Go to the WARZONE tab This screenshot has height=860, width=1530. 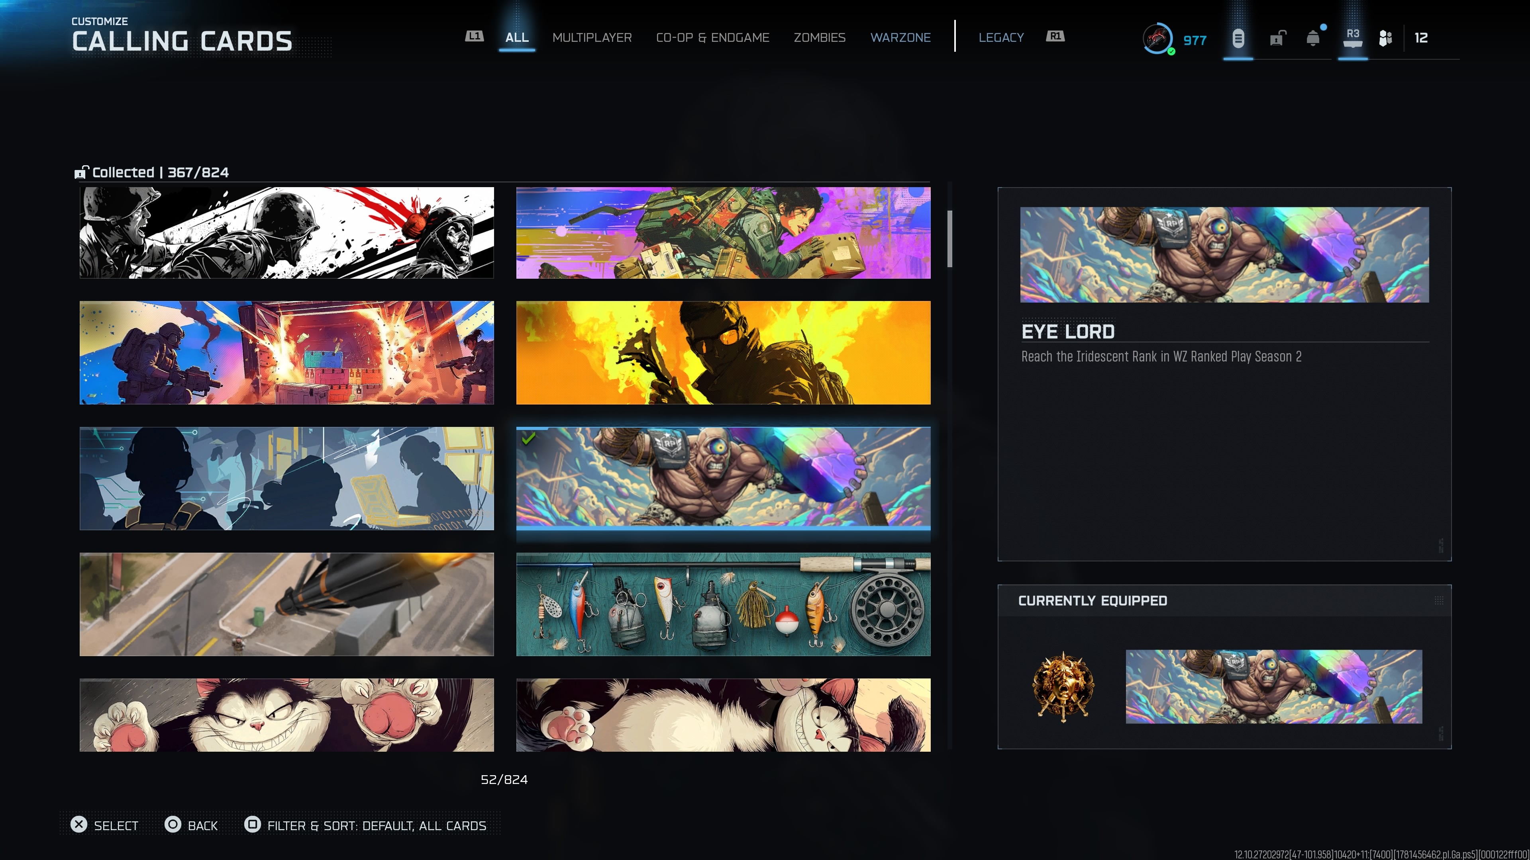pos(900,37)
